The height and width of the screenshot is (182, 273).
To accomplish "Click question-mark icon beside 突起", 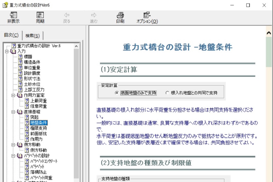I will tap(27, 117).
